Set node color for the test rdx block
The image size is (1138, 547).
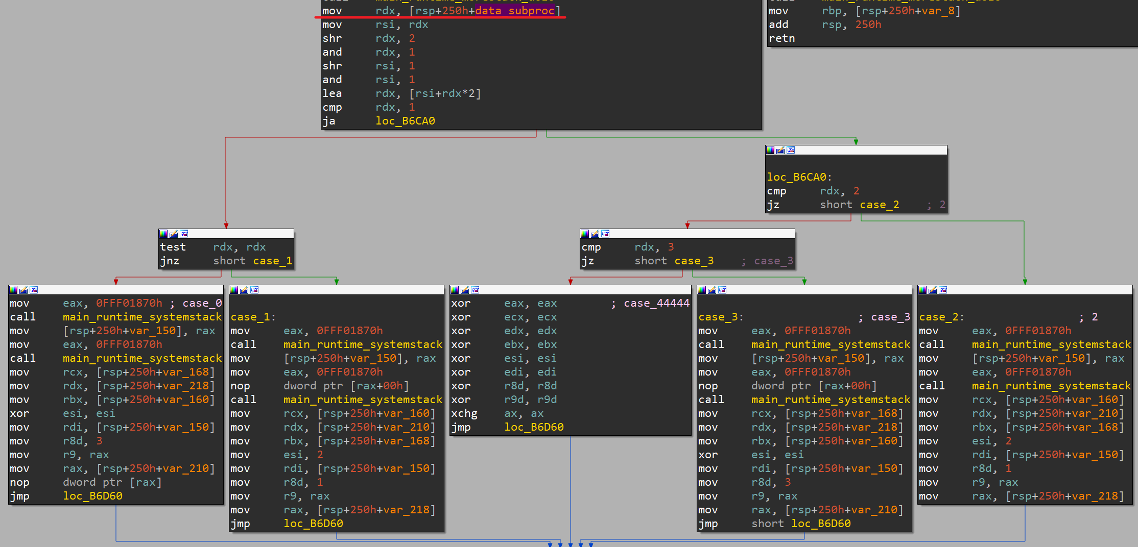[x=163, y=234]
